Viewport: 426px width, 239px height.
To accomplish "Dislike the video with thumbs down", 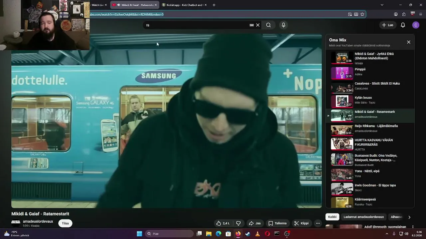I will (x=238, y=223).
